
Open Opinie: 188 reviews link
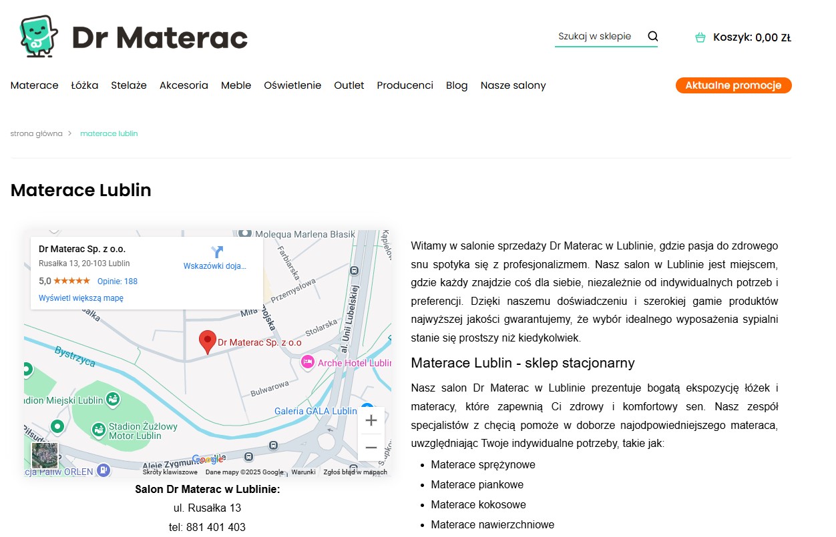[118, 282]
